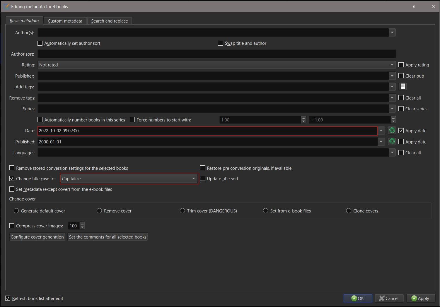Click the OK button
This screenshot has width=440, height=307.
[358, 298]
